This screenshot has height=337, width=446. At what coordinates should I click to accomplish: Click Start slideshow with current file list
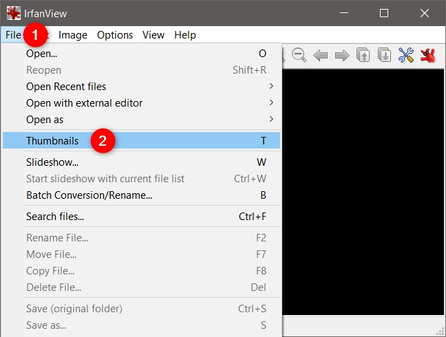(141, 179)
